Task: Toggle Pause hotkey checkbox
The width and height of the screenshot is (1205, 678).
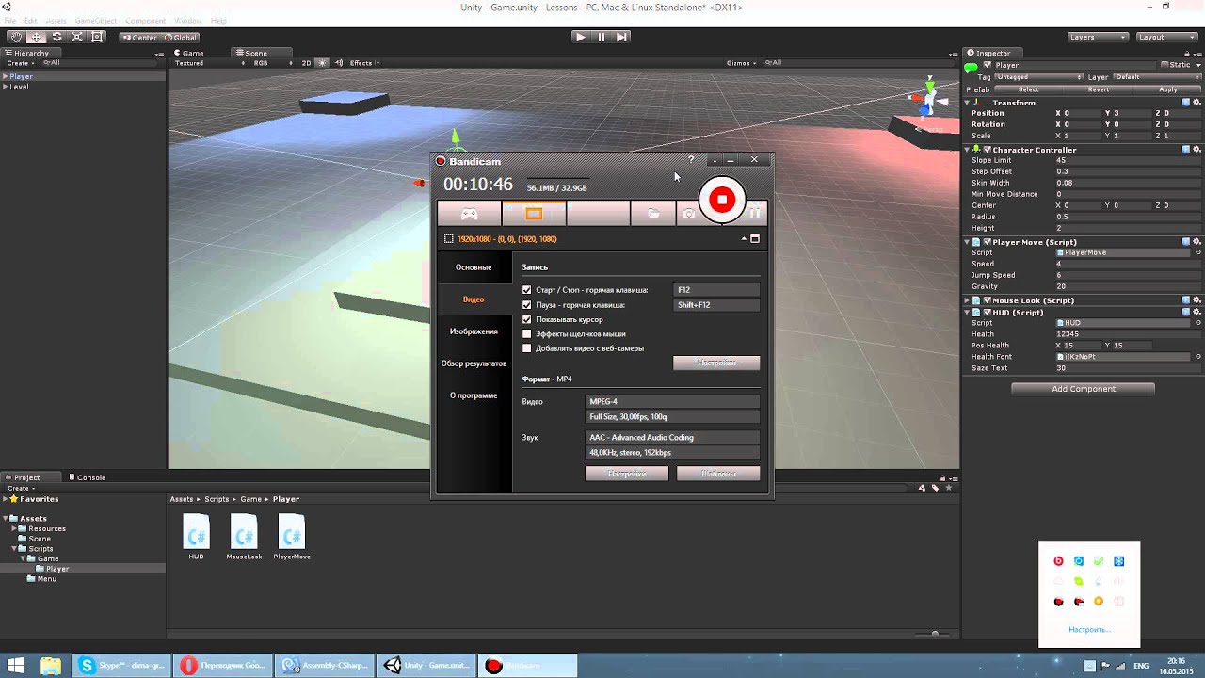Action: coord(527,305)
